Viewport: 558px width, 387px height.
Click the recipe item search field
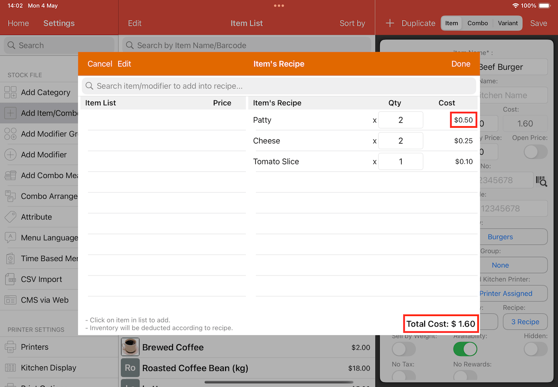(279, 86)
